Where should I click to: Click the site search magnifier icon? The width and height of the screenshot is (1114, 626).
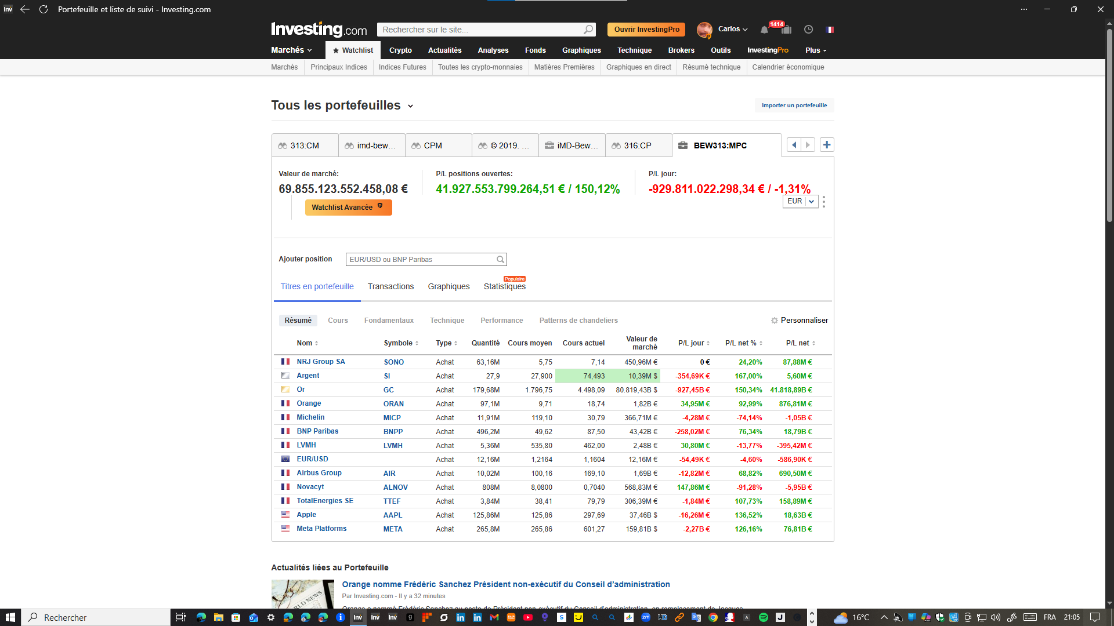click(588, 30)
